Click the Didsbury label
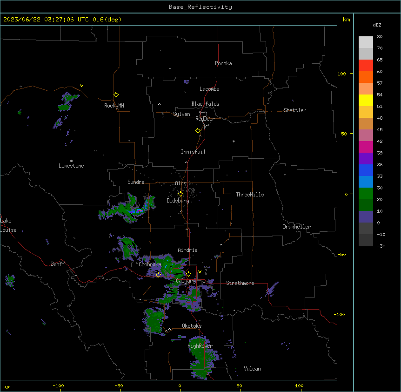This screenshot has width=401, height=392. (x=178, y=201)
